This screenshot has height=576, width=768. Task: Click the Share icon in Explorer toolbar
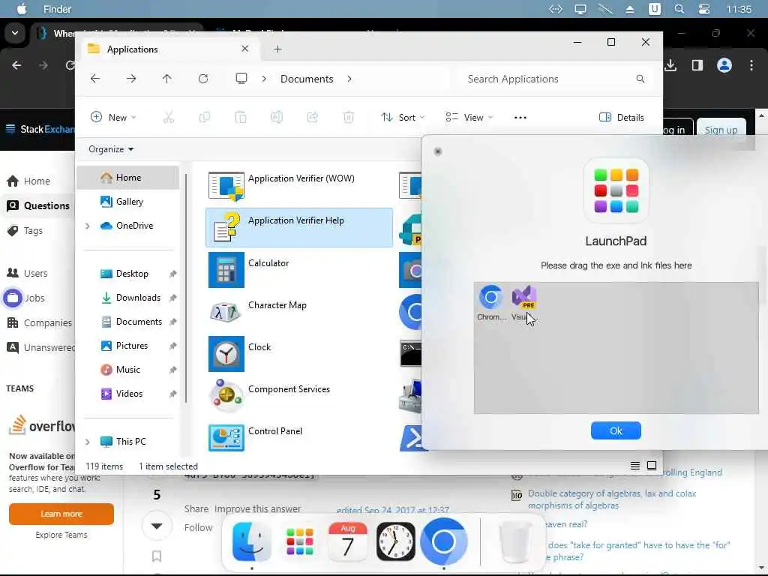[x=313, y=118]
